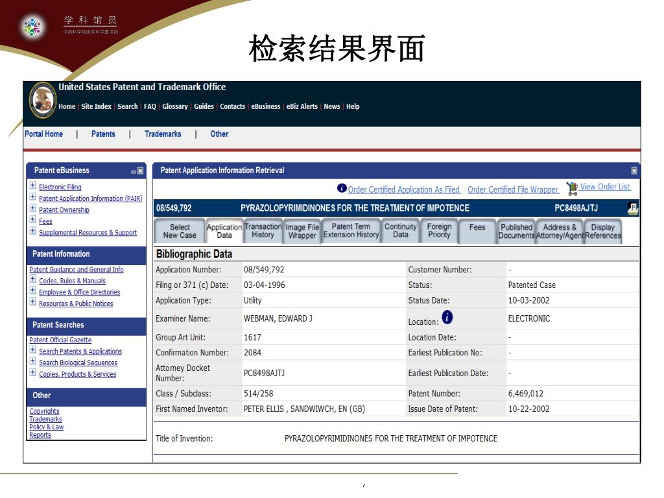Open the Image File Wrapper tab
This screenshot has height=498, width=664.
click(302, 231)
